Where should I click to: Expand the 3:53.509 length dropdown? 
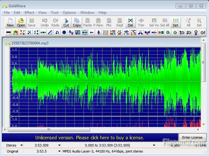tap(59, 145)
